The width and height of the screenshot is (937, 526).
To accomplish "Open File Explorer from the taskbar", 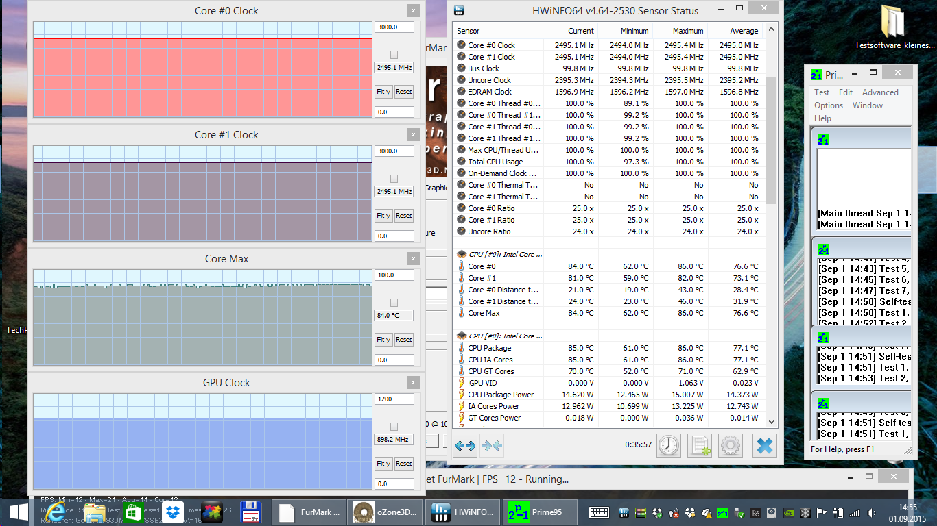I will (95, 512).
